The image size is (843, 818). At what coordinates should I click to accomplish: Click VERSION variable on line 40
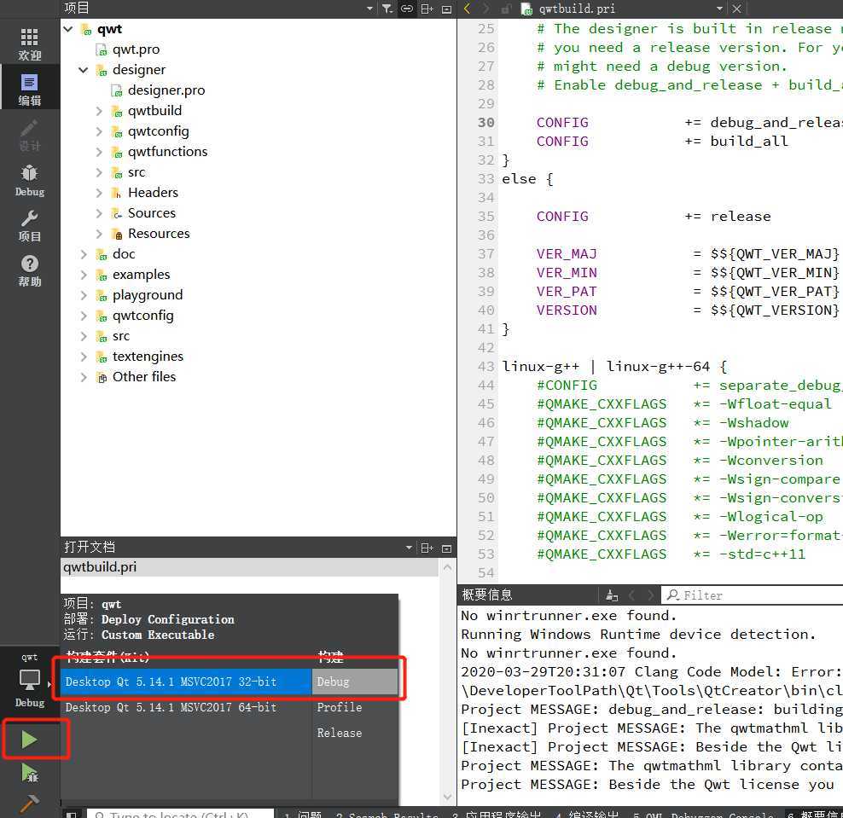click(567, 310)
